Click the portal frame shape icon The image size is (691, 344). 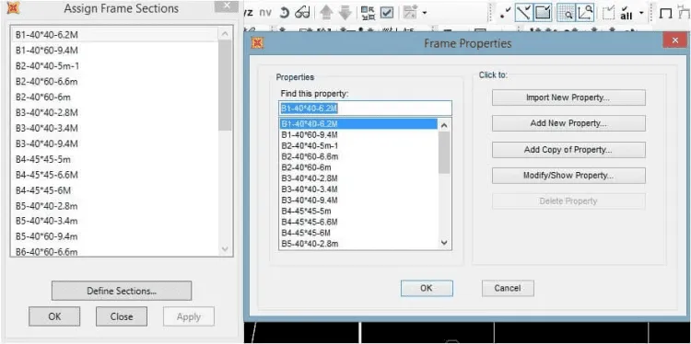pyautogui.click(x=665, y=13)
